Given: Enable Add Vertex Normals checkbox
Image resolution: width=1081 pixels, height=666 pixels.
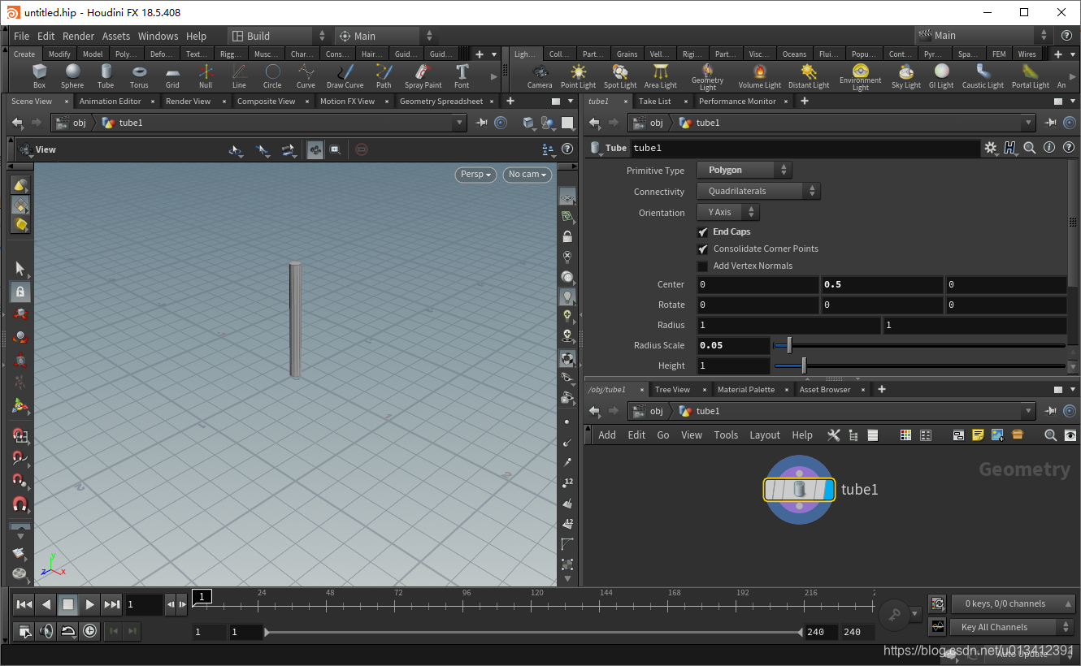Looking at the screenshot, I should point(703,266).
